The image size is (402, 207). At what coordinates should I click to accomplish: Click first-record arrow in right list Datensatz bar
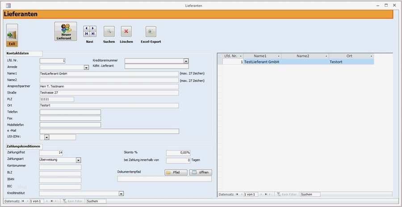[x=237, y=195]
